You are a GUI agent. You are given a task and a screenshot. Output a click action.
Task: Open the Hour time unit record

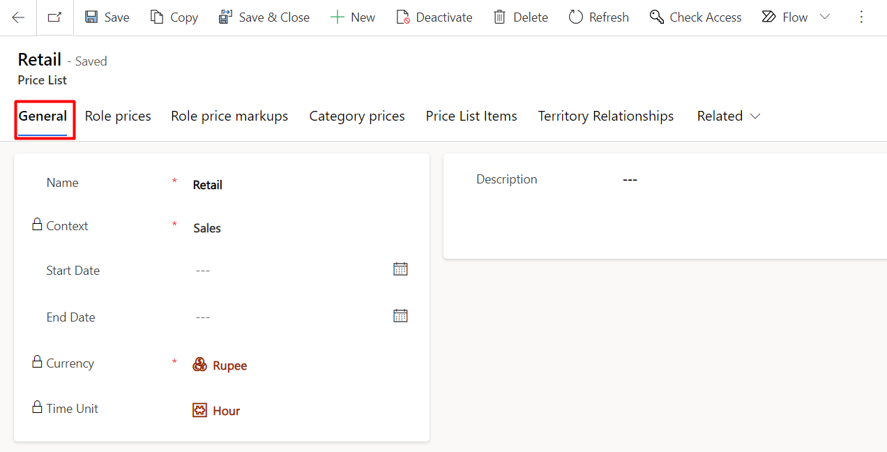[x=227, y=410]
